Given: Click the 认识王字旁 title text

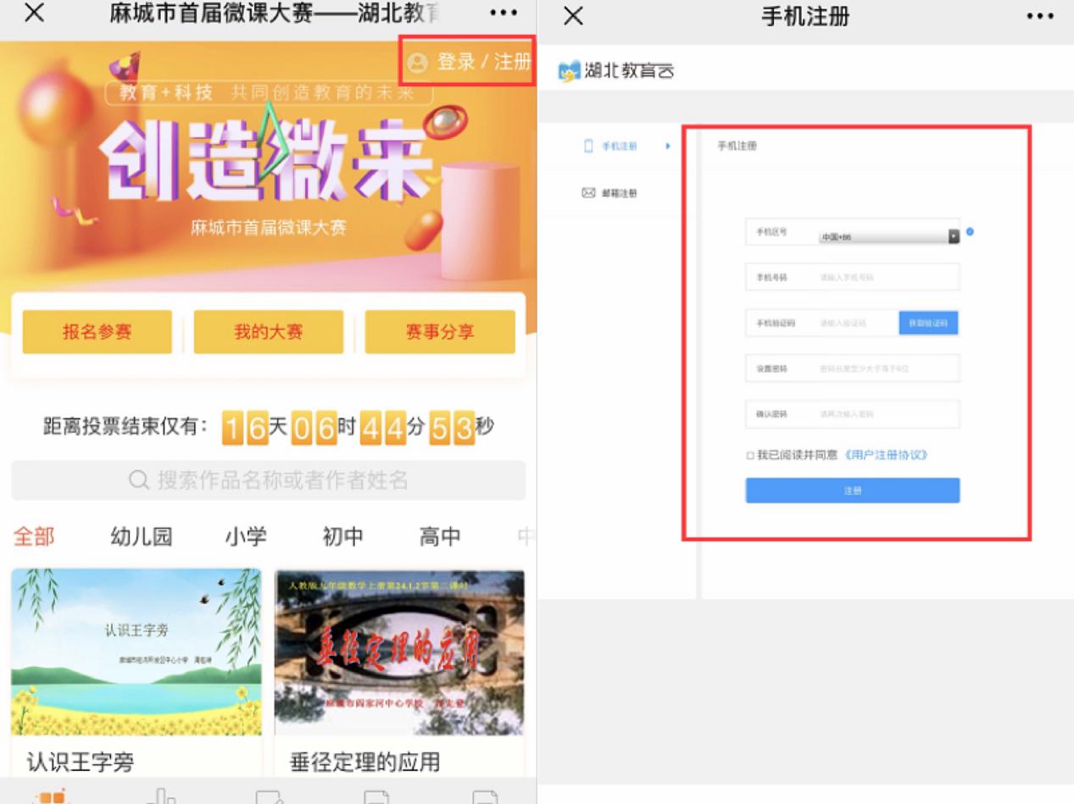Looking at the screenshot, I should click(x=81, y=762).
